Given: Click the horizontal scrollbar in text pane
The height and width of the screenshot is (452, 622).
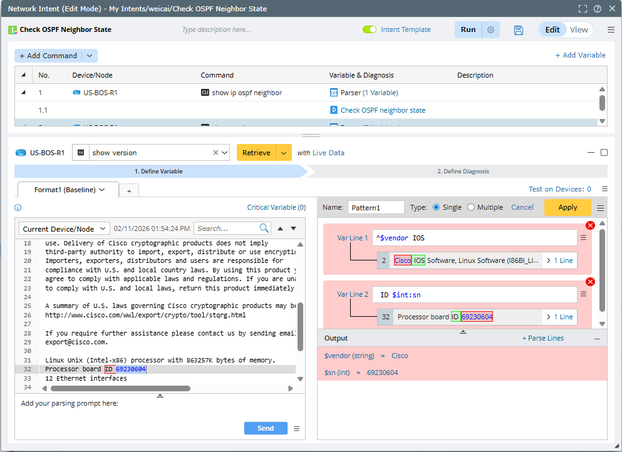Looking at the screenshot, I should tap(119, 388).
